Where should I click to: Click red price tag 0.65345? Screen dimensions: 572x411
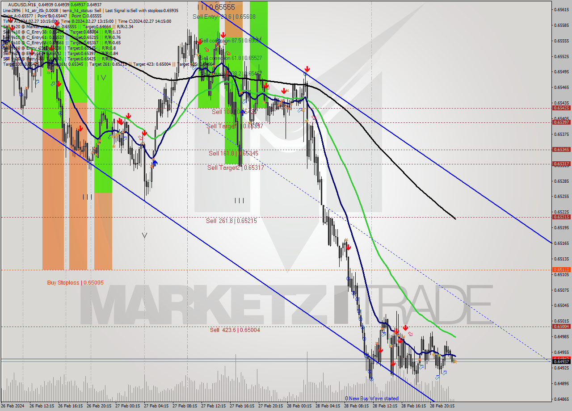coord(561,149)
